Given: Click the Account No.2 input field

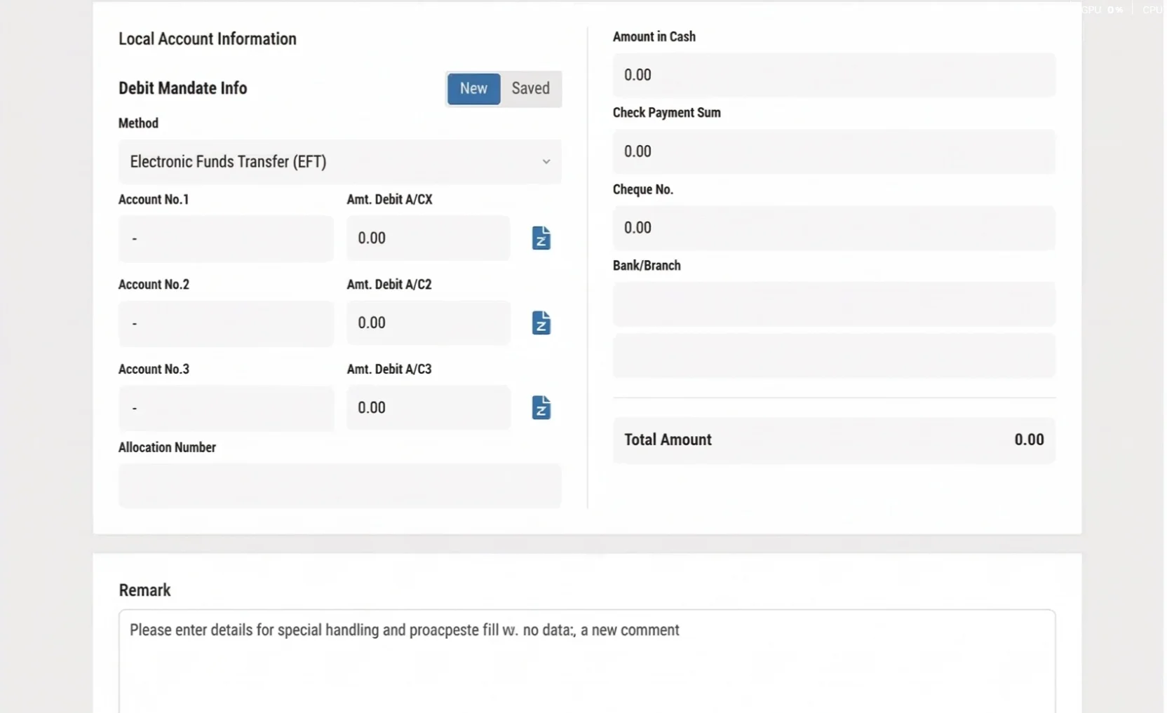Looking at the screenshot, I should 225,323.
